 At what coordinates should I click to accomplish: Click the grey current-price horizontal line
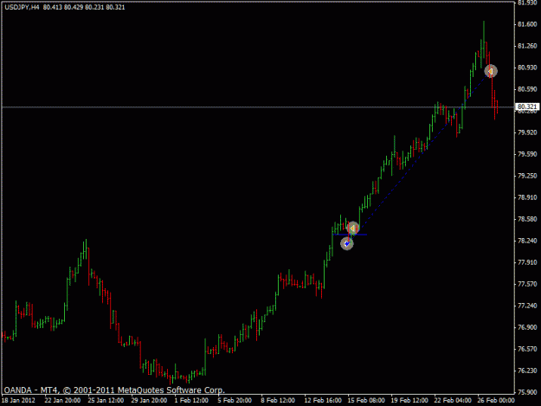point(258,107)
